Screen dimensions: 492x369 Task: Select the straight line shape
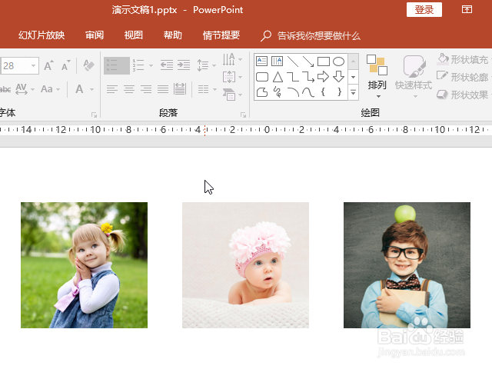[292, 61]
